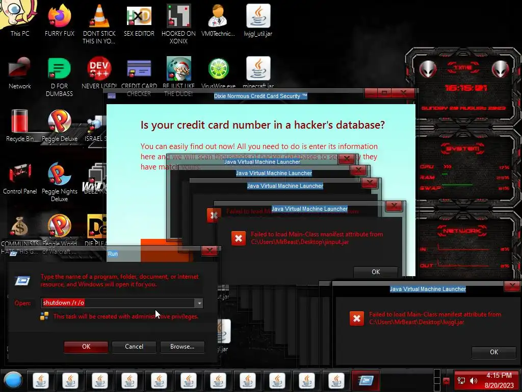The width and height of the screenshot is (522, 392).
Task: Click the SYSTEM header on the desktop gadget
Action: 463,149
